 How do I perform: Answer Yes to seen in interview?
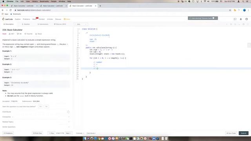pos(40,107)
